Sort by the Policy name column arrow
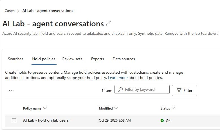The image size is (220, 130). click(x=45, y=108)
